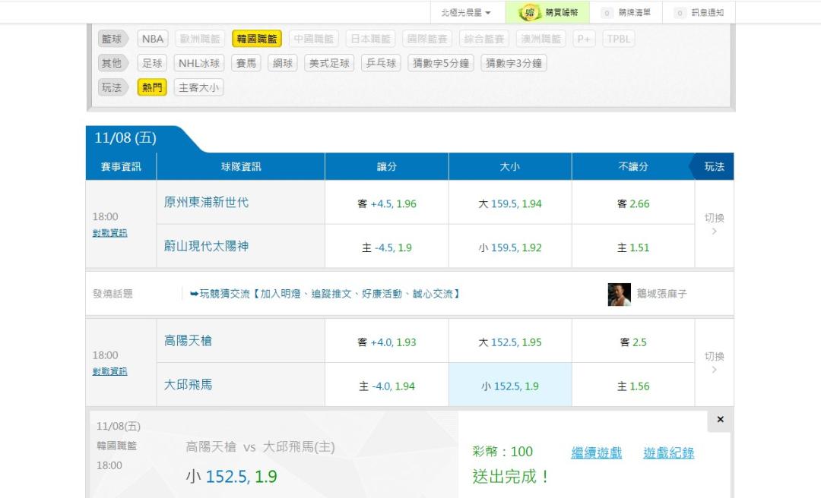
Task: Switch to 賽馬 category
Action: point(246,63)
